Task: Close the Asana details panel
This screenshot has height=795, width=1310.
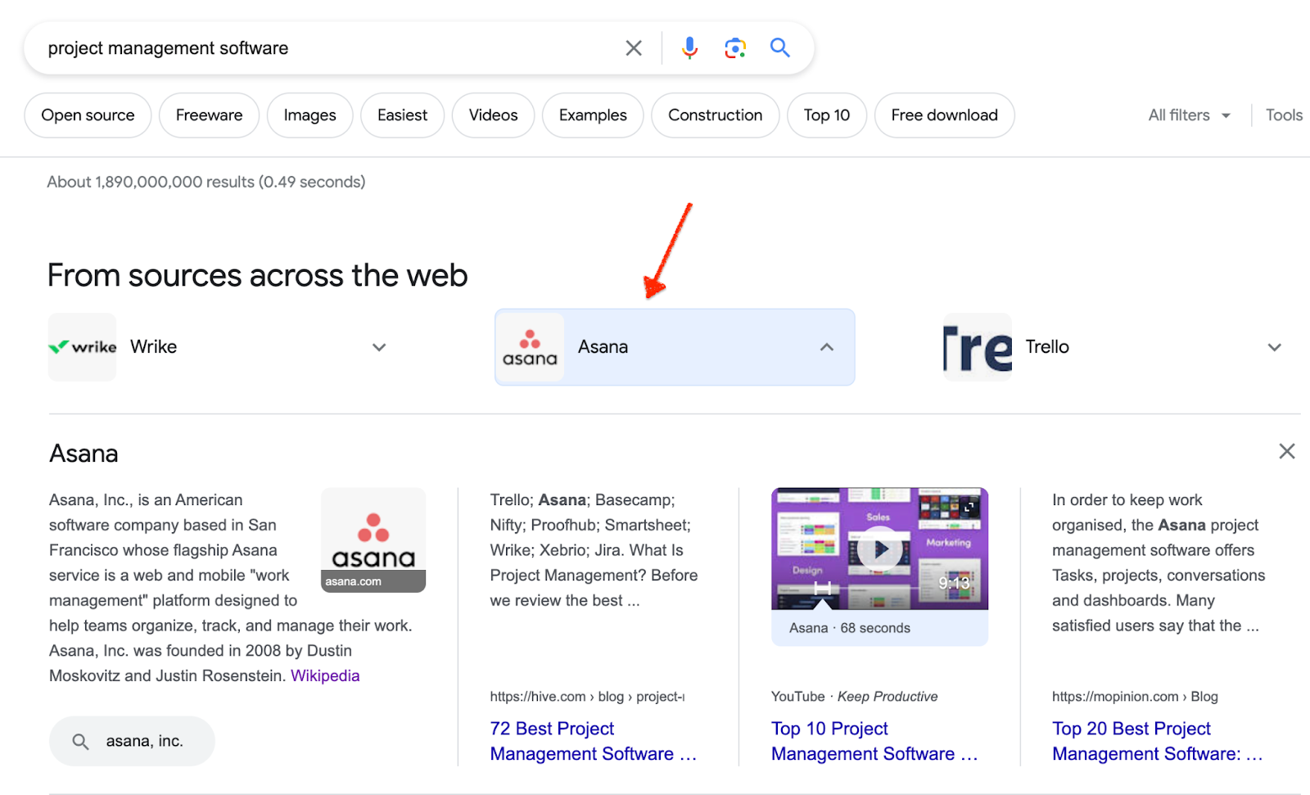Action: 1286,451
